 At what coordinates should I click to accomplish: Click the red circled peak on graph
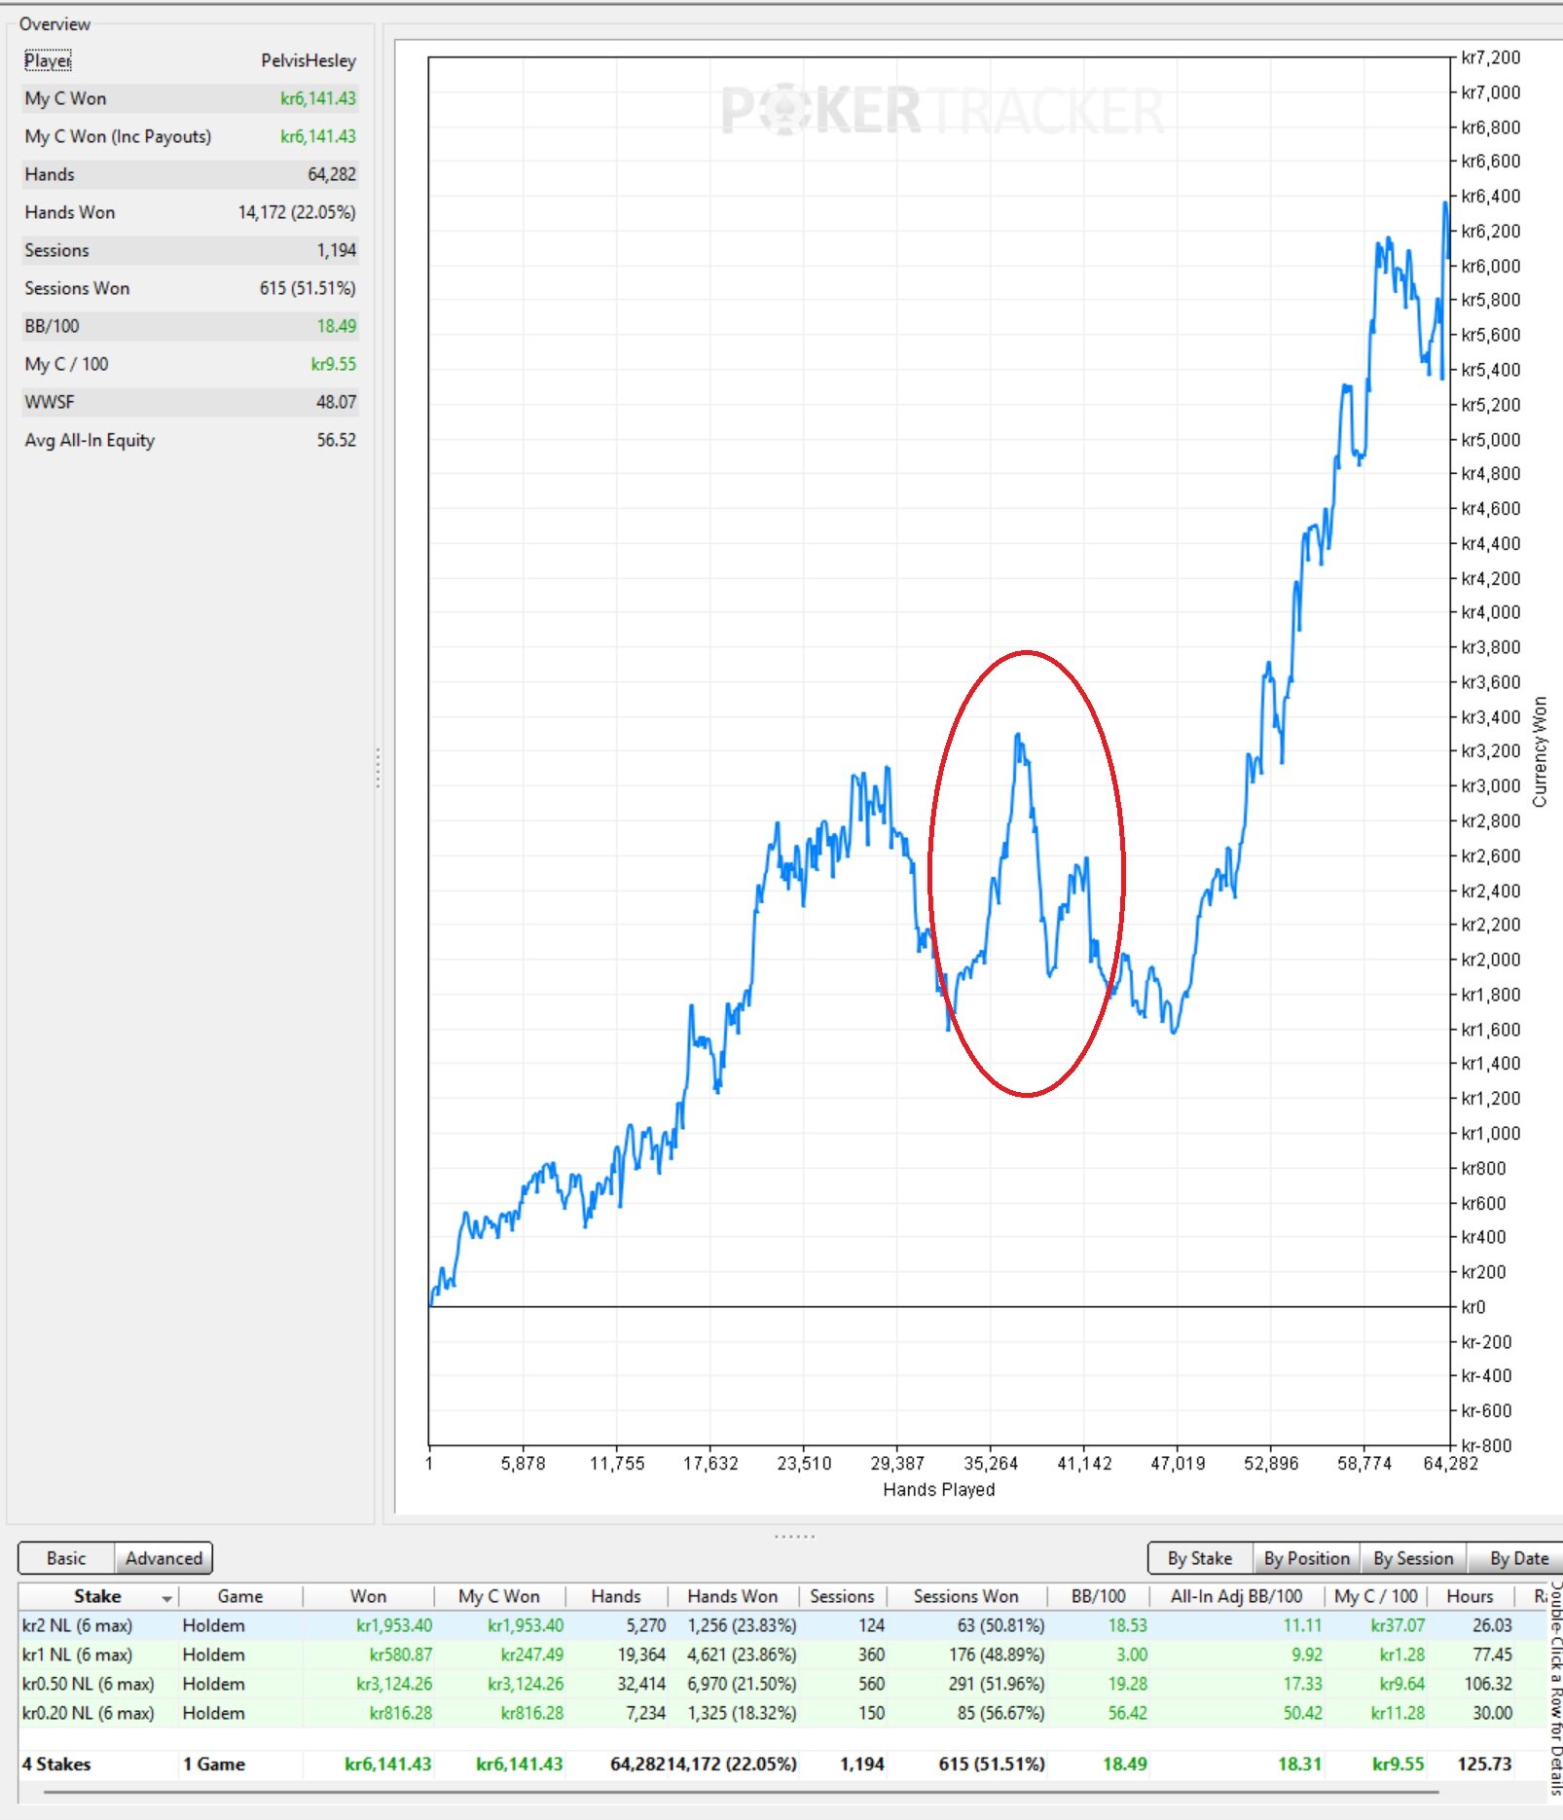(x=1019, y=737)
